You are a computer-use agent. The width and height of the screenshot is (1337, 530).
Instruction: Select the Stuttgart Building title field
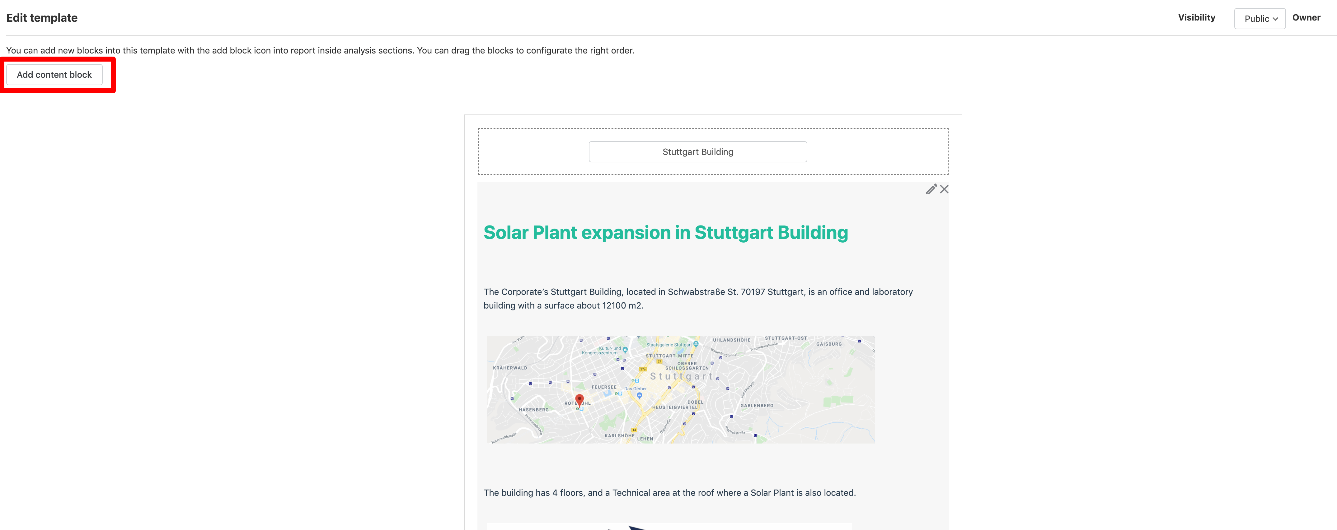tap(697, 152)
